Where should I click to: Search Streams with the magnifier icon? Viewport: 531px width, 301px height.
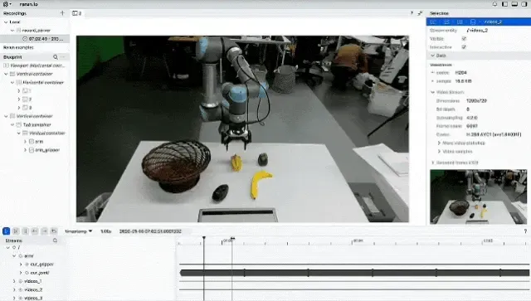click(55, 240)
